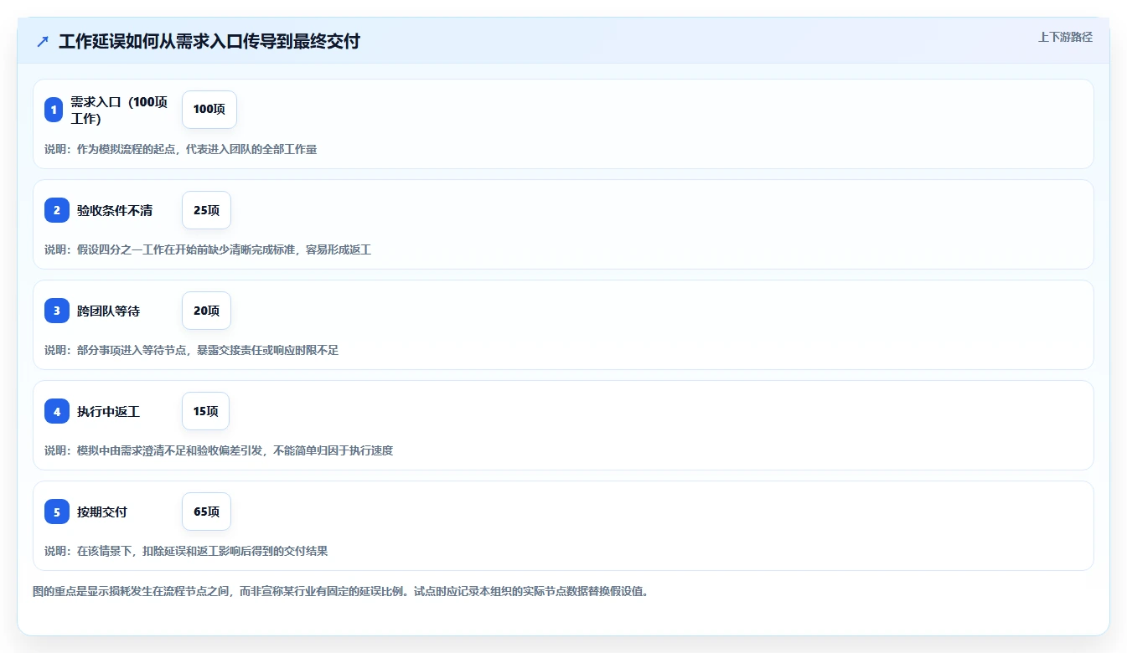
Task: Select the 100项 value chip
Action: [209, 110]
